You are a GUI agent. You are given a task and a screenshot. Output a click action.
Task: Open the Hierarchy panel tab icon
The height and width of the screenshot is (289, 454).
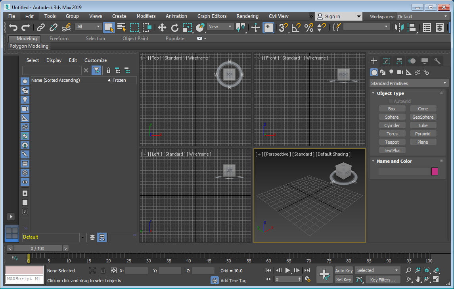coord(399,61)
